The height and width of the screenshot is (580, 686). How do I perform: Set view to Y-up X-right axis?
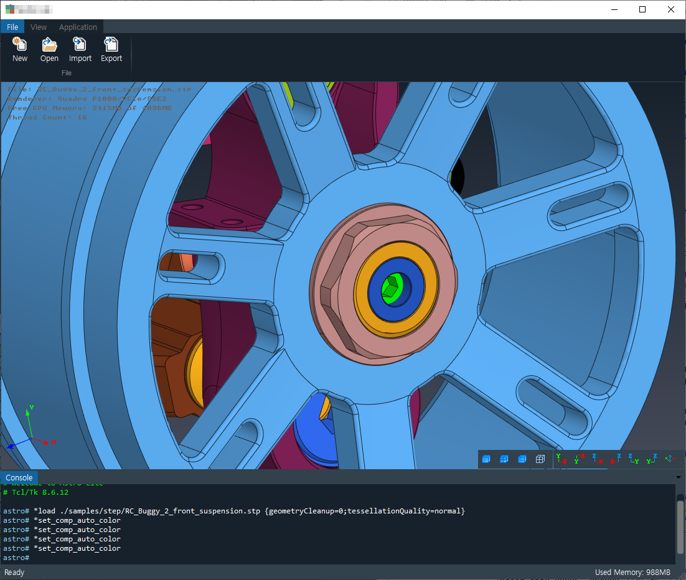pos(561,459)
